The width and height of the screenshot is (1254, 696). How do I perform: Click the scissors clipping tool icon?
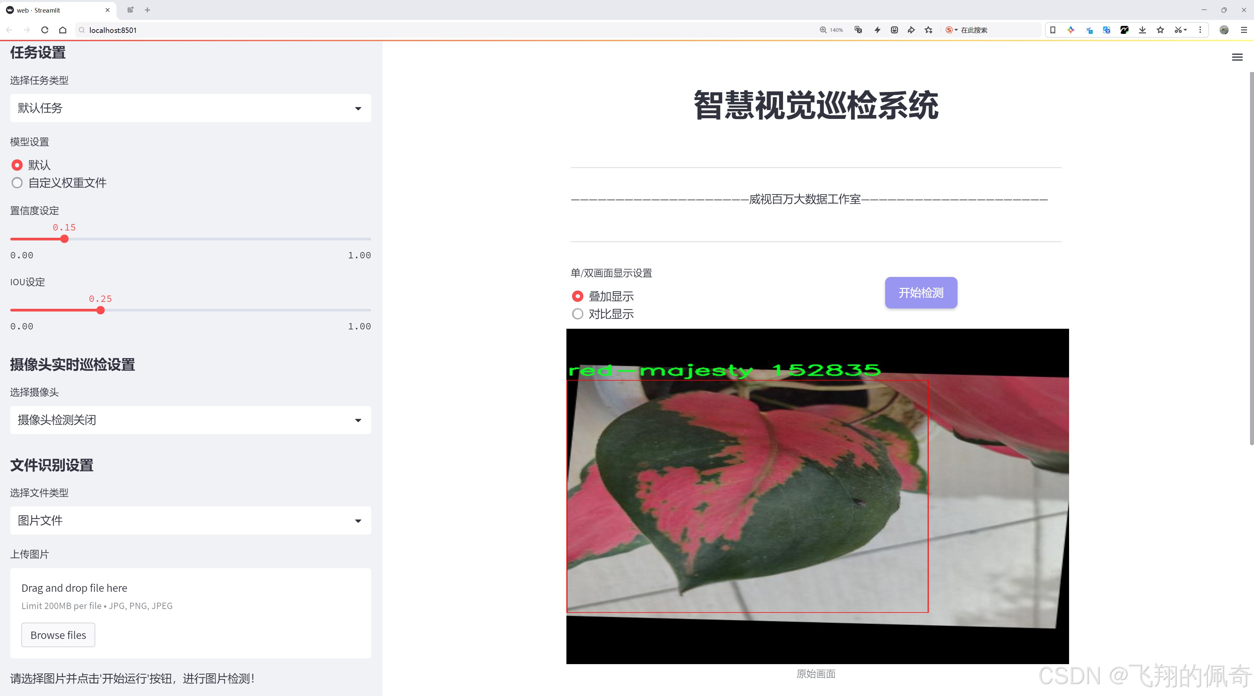tap(1178, 30)
